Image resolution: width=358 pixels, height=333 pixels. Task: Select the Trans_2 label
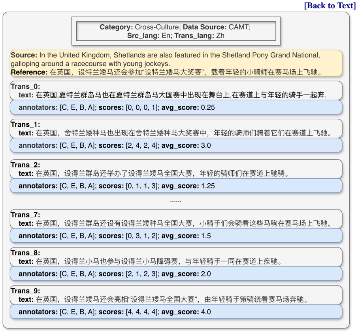click(x=25, y=165)
